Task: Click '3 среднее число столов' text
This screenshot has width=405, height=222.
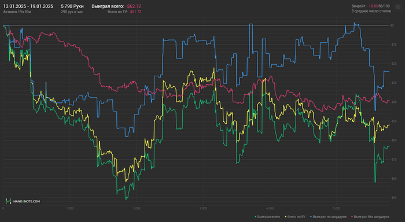Action: (371, 11)
